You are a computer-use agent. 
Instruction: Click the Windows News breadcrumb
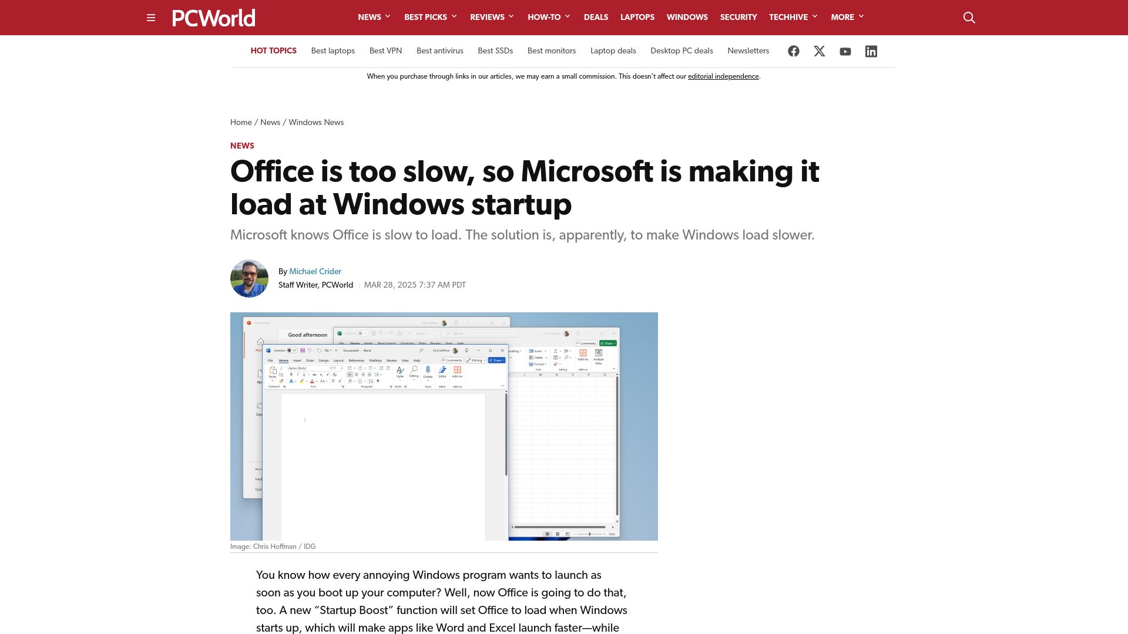tap(316, 122)
